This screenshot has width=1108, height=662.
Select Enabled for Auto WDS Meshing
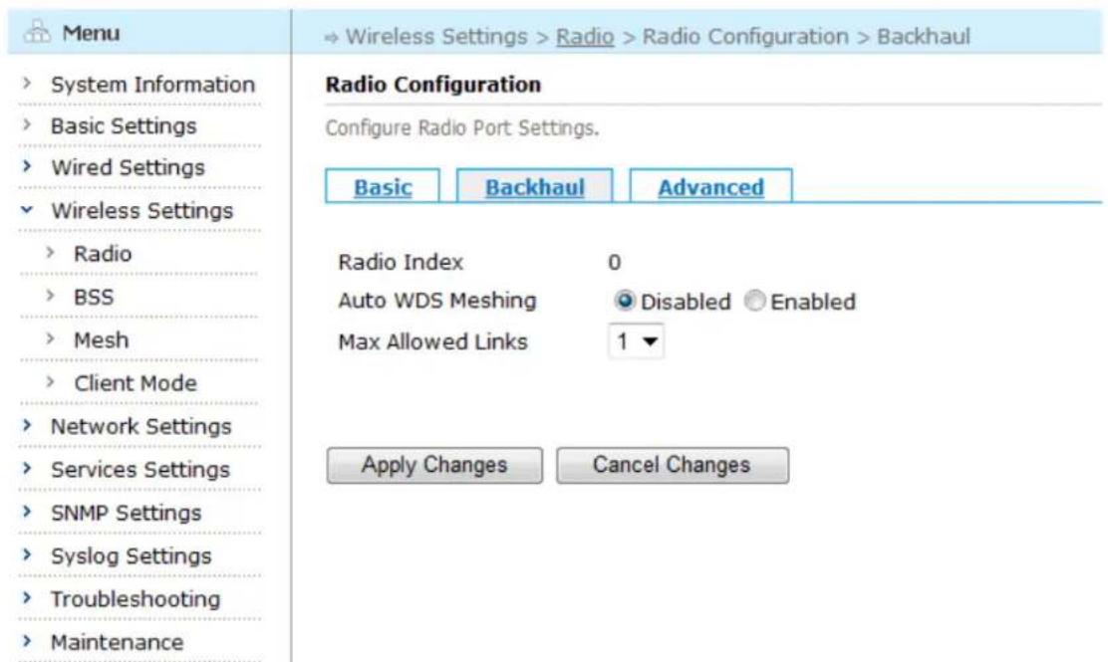[754, 301]
